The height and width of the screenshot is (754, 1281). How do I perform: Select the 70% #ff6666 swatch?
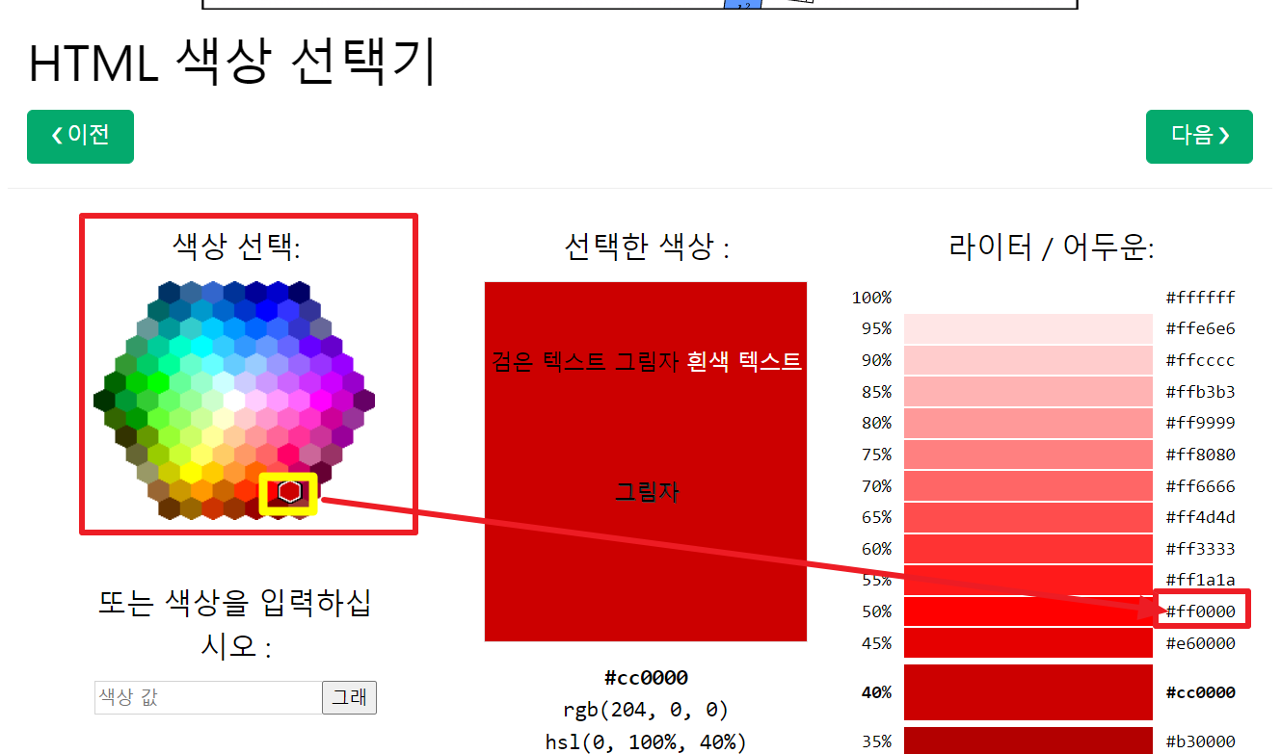point(1027,486)
